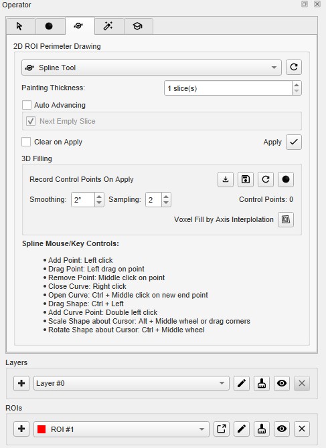The height and width of the screenshot is (448, 326).
Task: Clear Layer #0 with the brush icon
Action: point(262,383)
